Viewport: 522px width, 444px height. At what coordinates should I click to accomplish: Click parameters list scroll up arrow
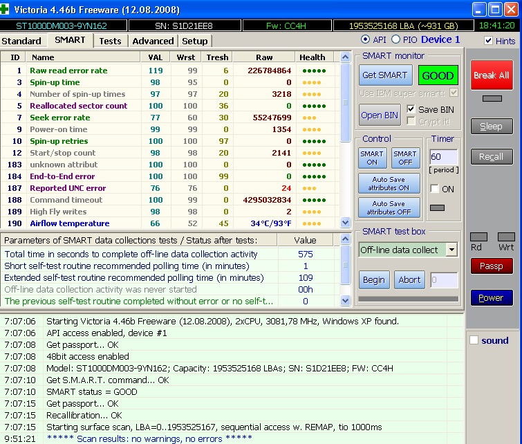(x=345, y=239)
